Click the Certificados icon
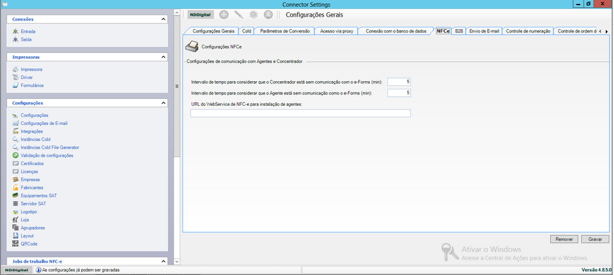The width and height of the screenshot is (614, 275). tap(15, 163)
